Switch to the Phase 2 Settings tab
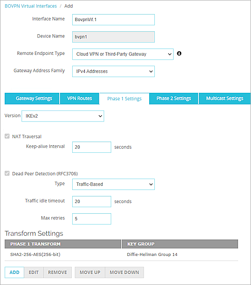This screenshot has height=285, width=251. pyautogui.click(x=174, y=98)
